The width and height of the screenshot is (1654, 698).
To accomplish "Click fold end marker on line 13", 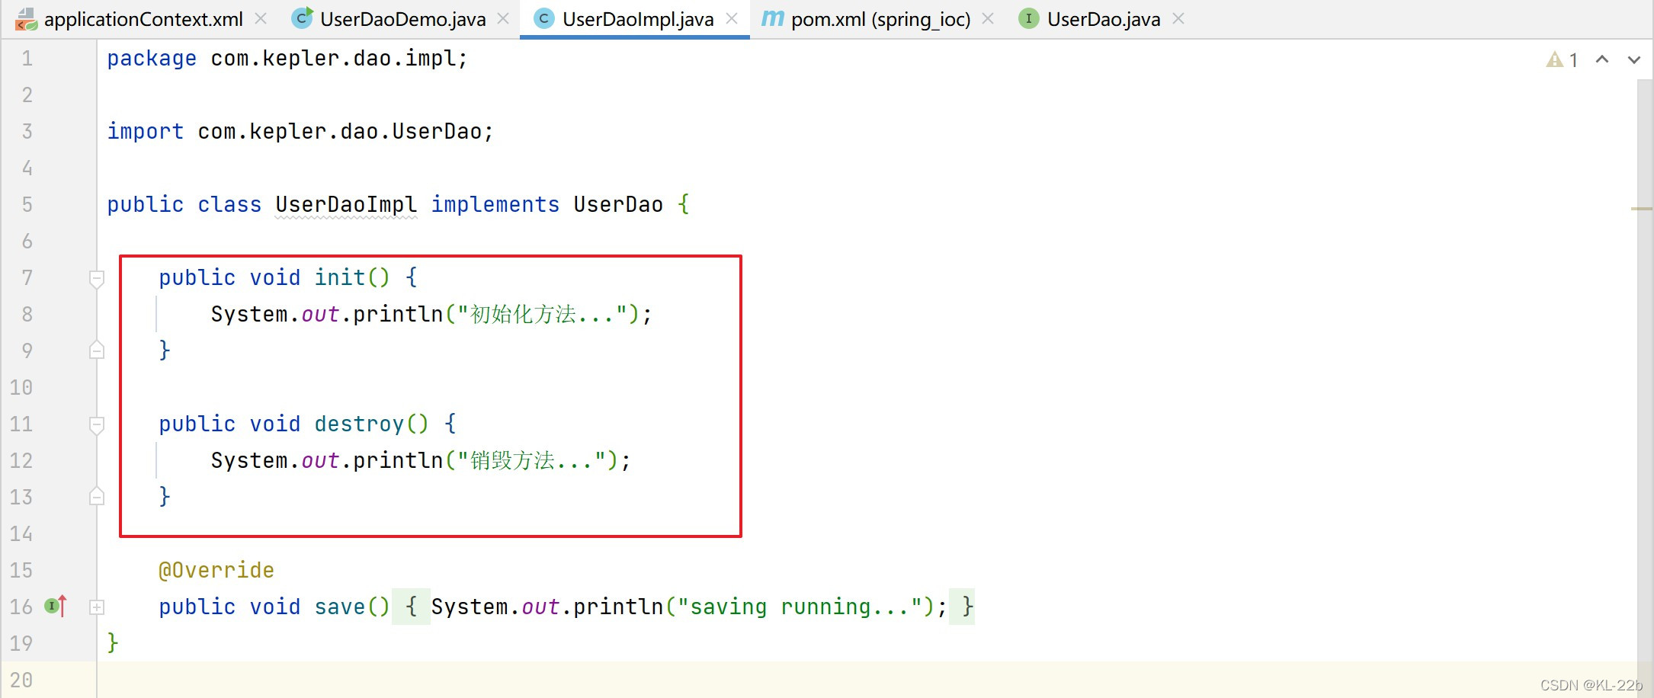I will click(x=97, y=496).
